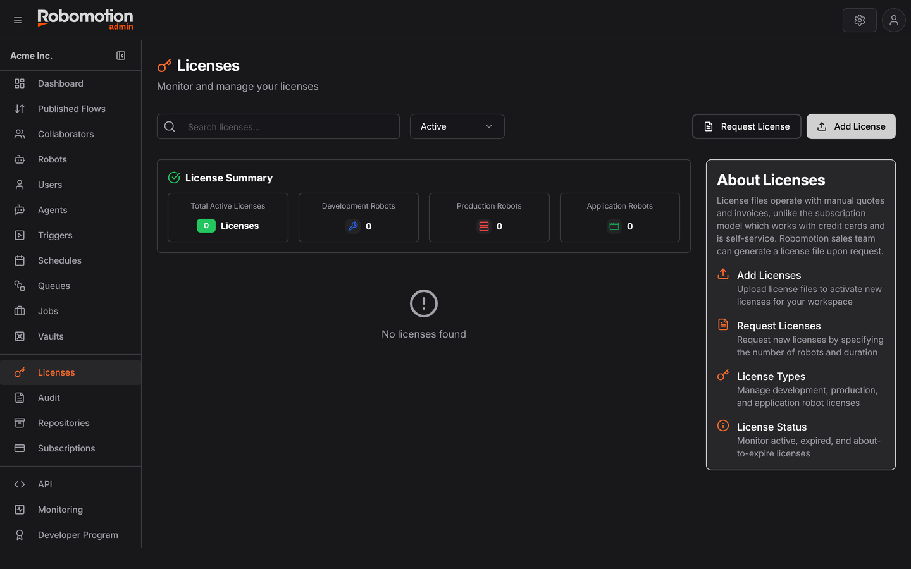Click the Application Robots summary card
The height and width of the screenshot is (569, 911).
coord(620,217)
